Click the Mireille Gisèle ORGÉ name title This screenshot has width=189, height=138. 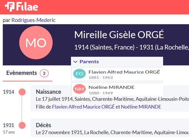tap(119, 34)
